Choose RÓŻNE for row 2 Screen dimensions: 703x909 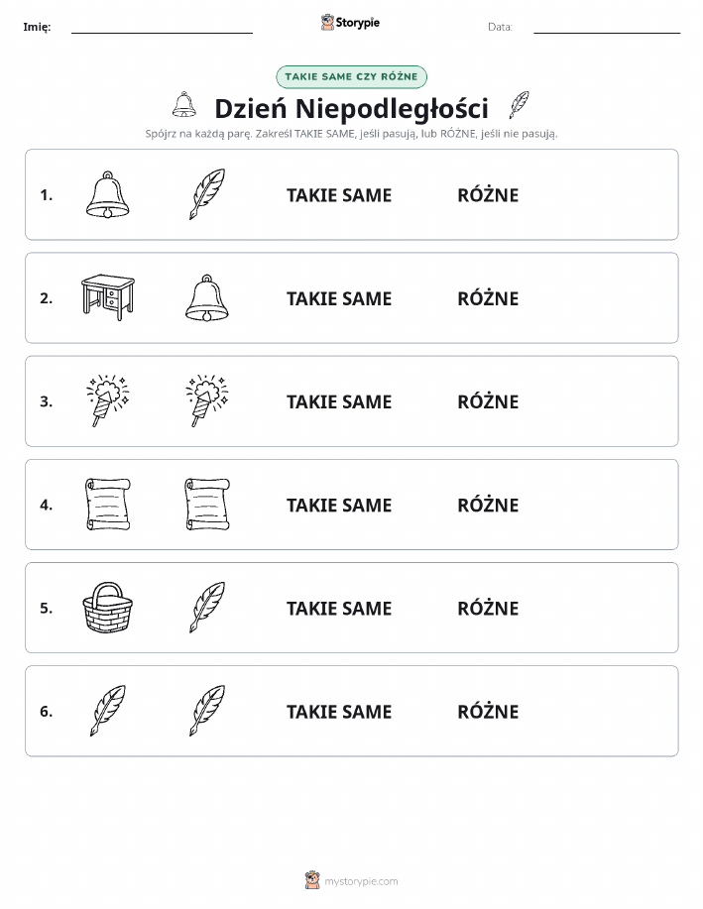click(x=488, y=298)
